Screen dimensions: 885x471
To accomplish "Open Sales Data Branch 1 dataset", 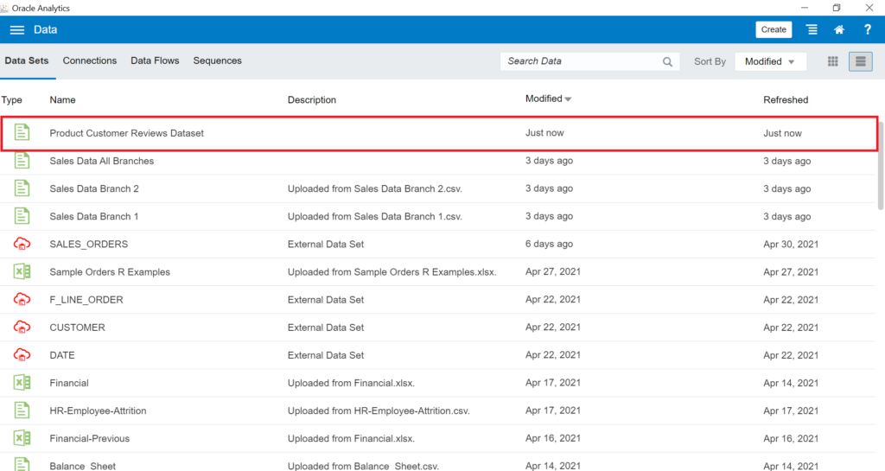I will pos(93,216).
